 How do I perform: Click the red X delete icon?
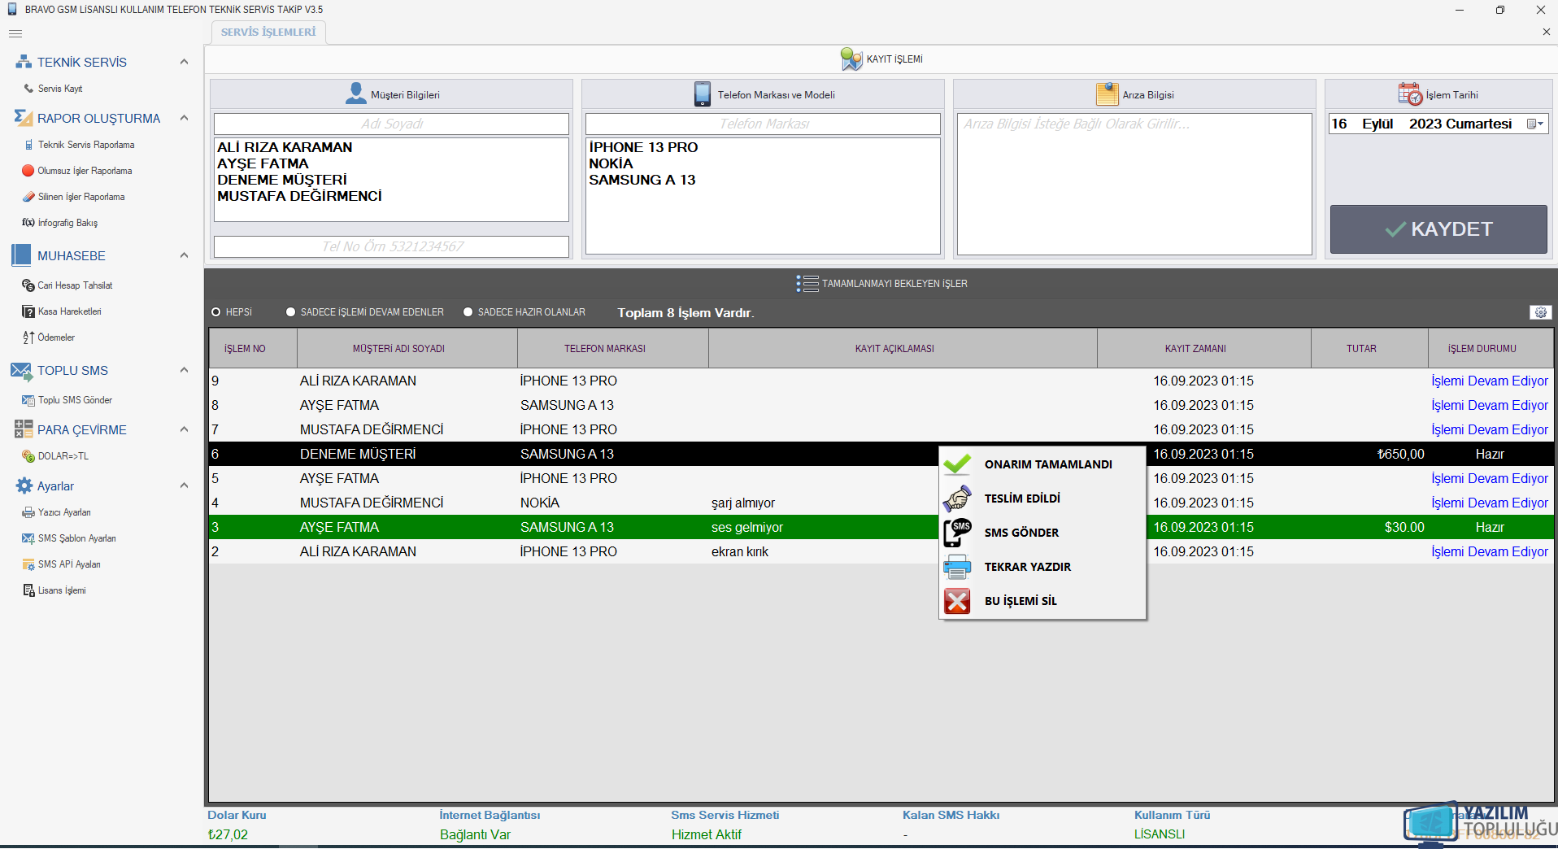coord(957,601)
